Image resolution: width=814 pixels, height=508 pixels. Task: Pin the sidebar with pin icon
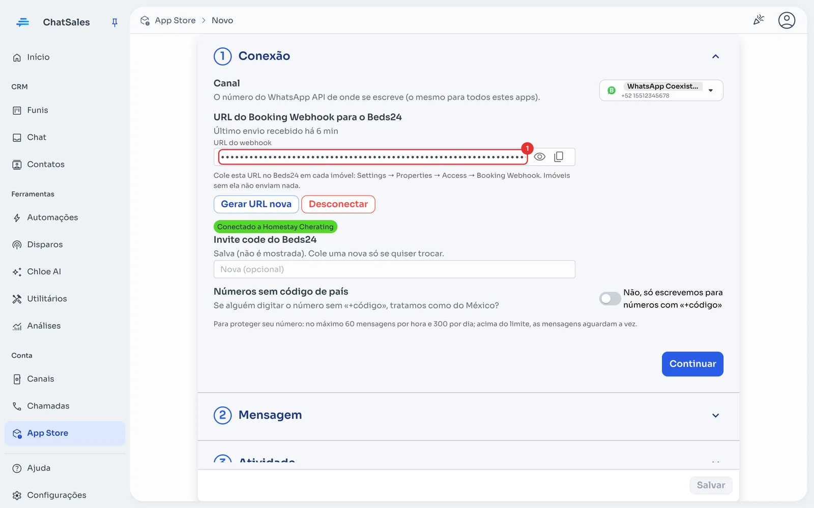coord(114,22)
